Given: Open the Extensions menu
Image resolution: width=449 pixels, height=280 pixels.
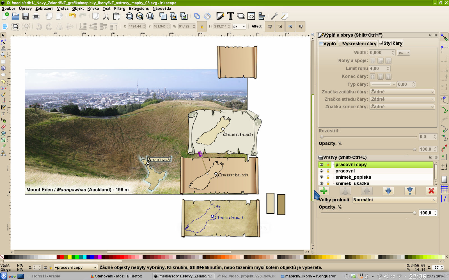Looking at the screenshot, I should (x=139, y=8).
